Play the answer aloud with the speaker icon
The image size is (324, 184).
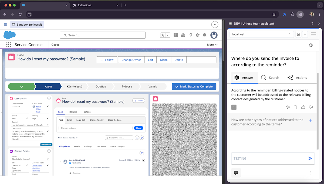(x=288, y=107)
